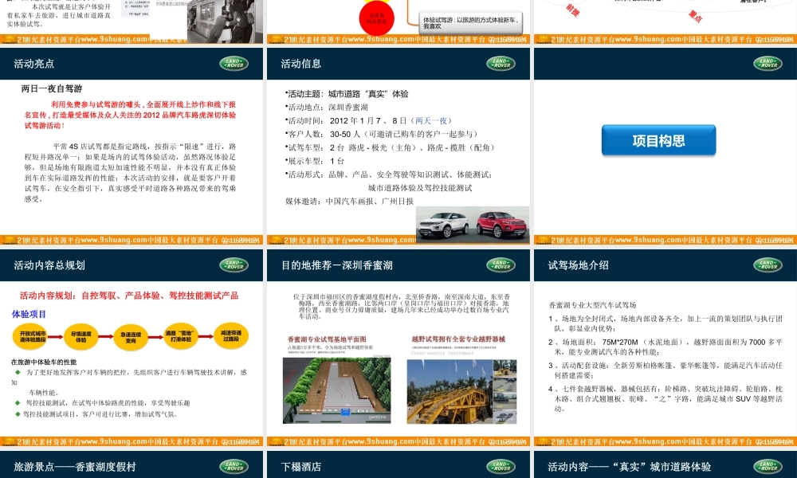Click the caption 越野试驾拥有全套专业越野器械

458,339
